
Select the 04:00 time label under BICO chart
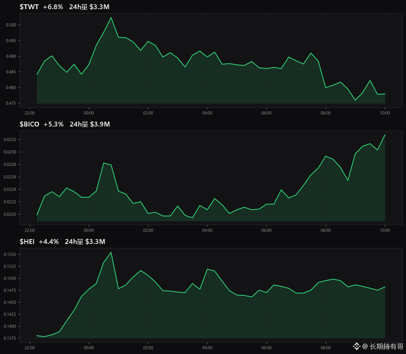pyautogui.click(x=207, y=230)
